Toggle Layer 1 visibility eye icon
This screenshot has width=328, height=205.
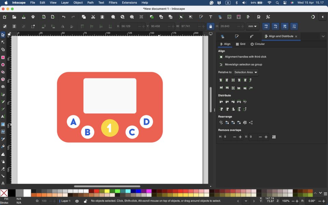(77, 201)
